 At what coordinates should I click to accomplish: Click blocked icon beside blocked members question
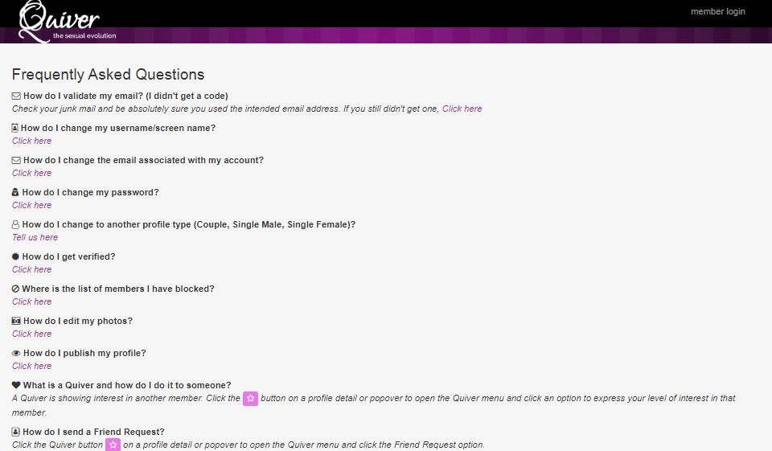(15, 289)
